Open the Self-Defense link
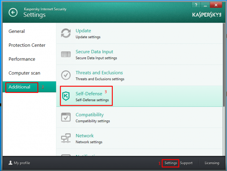 click(x=89, y=94)
